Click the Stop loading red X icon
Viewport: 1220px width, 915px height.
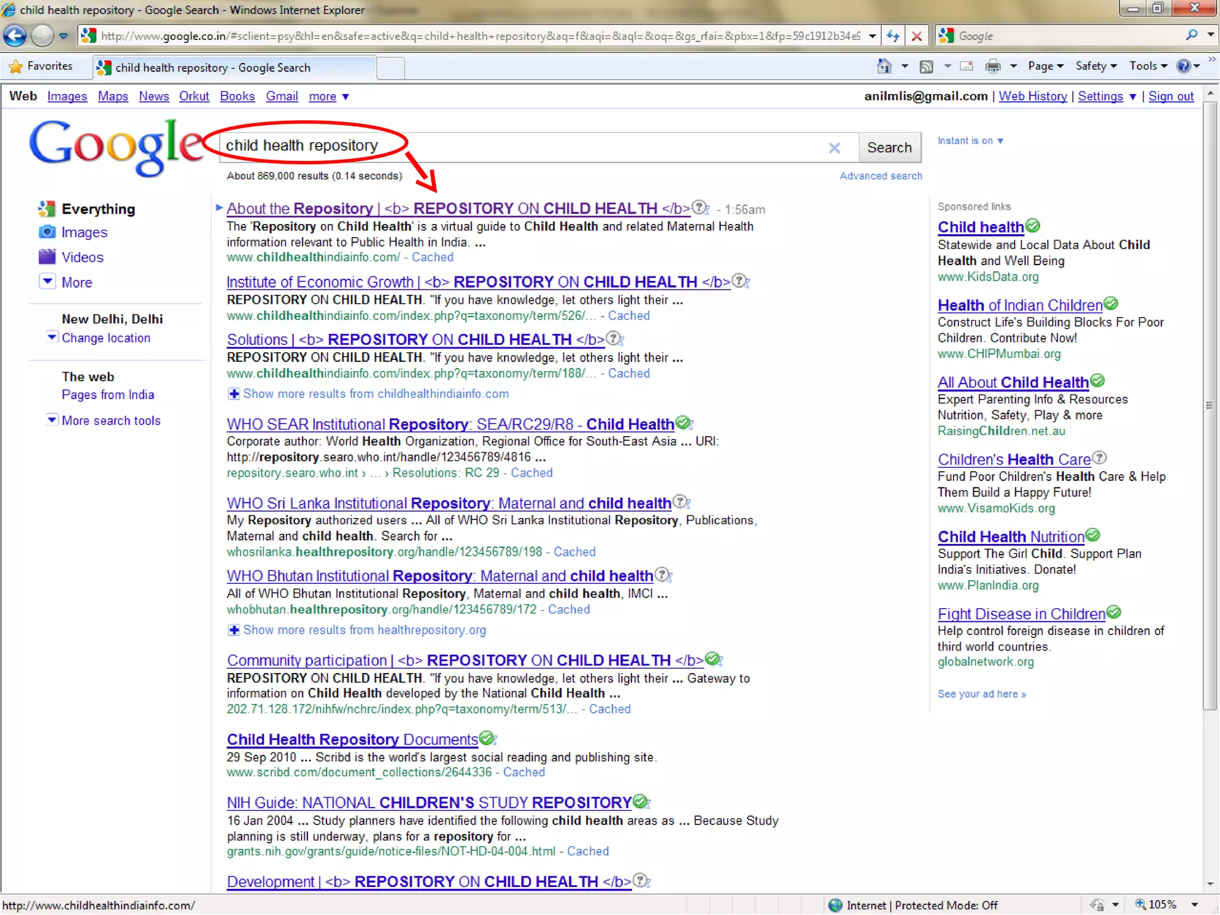(x=917, y=36)
